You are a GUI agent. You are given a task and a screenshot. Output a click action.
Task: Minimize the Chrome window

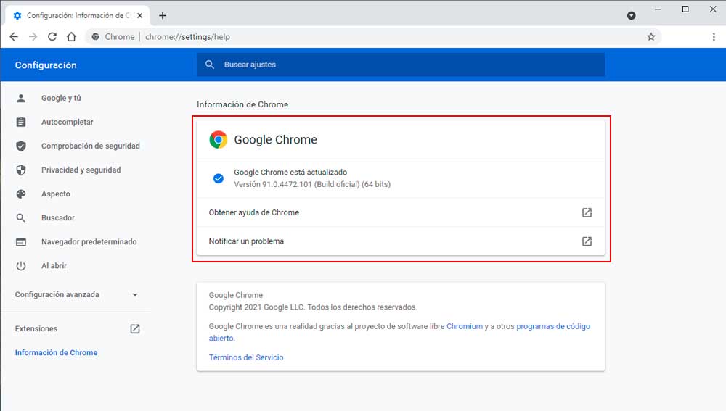point(658,9)
